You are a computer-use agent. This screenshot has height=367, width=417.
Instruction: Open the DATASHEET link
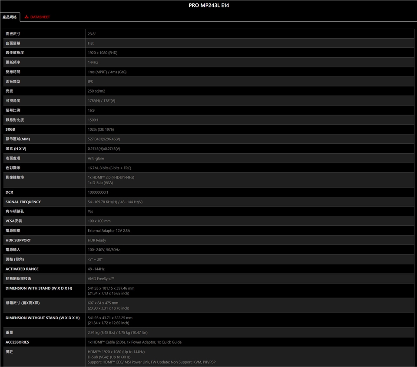40,17
